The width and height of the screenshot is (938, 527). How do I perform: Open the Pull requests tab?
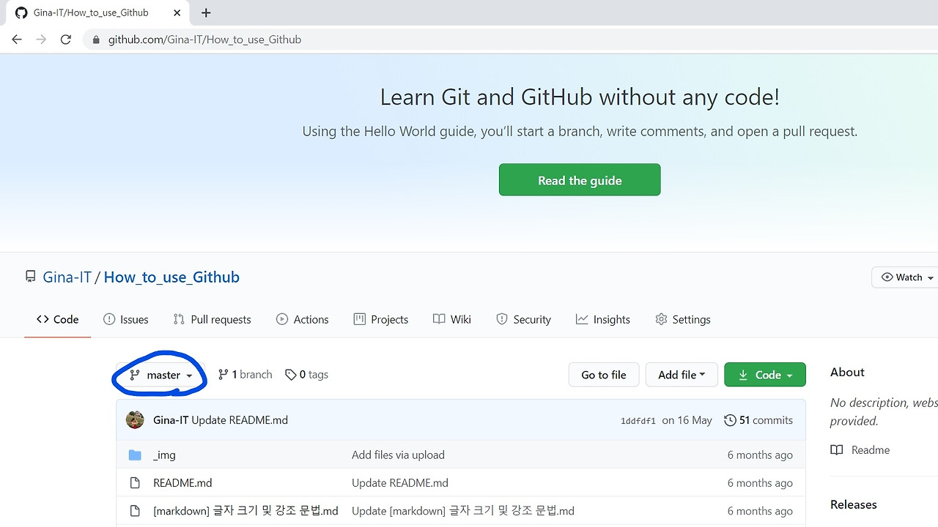[x=212, y=319]
